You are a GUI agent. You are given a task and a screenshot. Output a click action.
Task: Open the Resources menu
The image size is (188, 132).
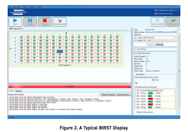(17, 7)
